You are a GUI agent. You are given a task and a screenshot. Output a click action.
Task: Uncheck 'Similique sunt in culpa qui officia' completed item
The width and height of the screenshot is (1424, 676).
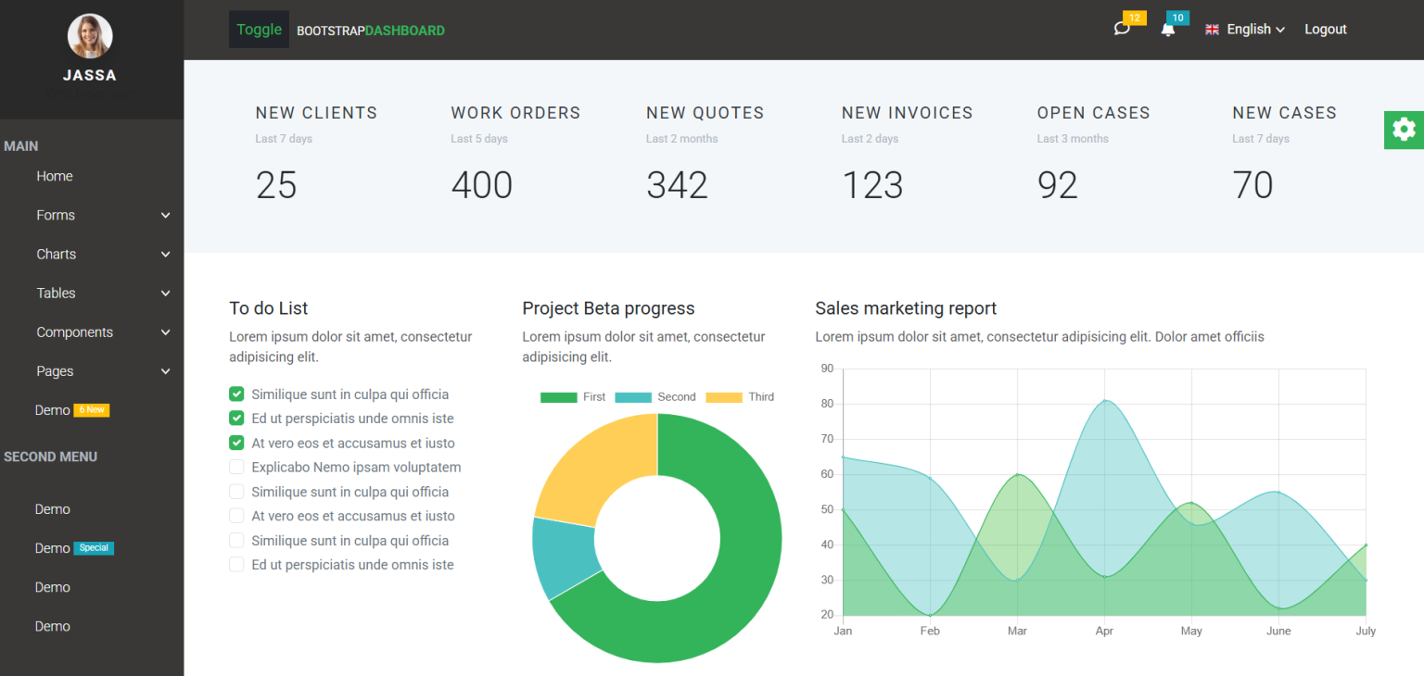pos(236,394)
